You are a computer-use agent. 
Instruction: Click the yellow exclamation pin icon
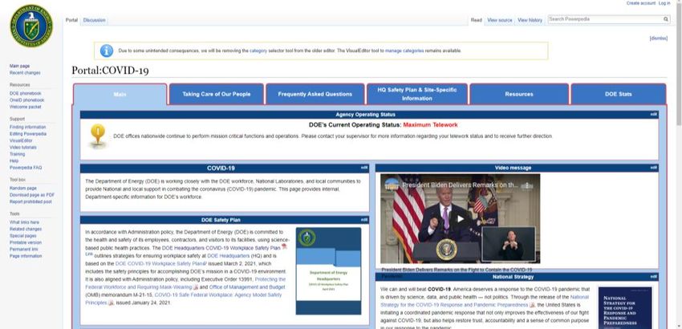pyautogui.click(x=97, y=135)
